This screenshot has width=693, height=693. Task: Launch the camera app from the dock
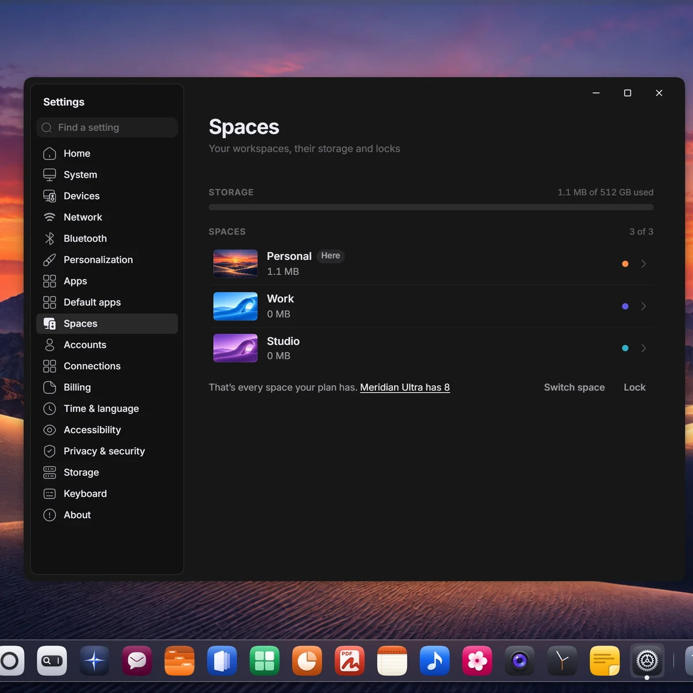(520, 661)
